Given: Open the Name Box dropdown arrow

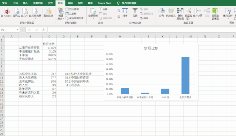Looking at the screenshot, I should (x=18, y=30).
